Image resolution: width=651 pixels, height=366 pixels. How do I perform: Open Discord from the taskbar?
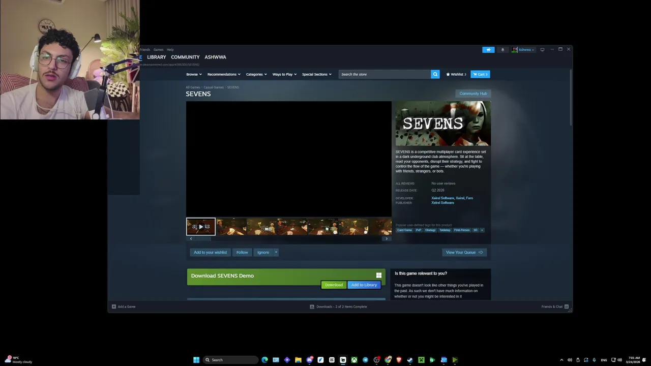tap(309, 360)
